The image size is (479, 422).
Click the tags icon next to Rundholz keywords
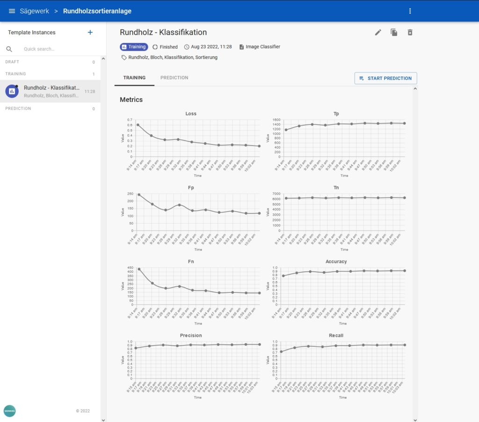click(x=123, y=57)
